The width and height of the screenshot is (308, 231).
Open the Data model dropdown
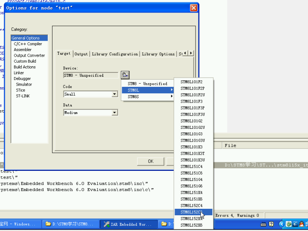(115, 113)
